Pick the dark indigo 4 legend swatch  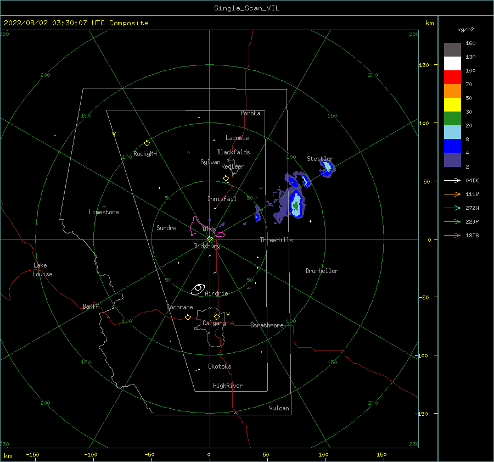(452, 160)
